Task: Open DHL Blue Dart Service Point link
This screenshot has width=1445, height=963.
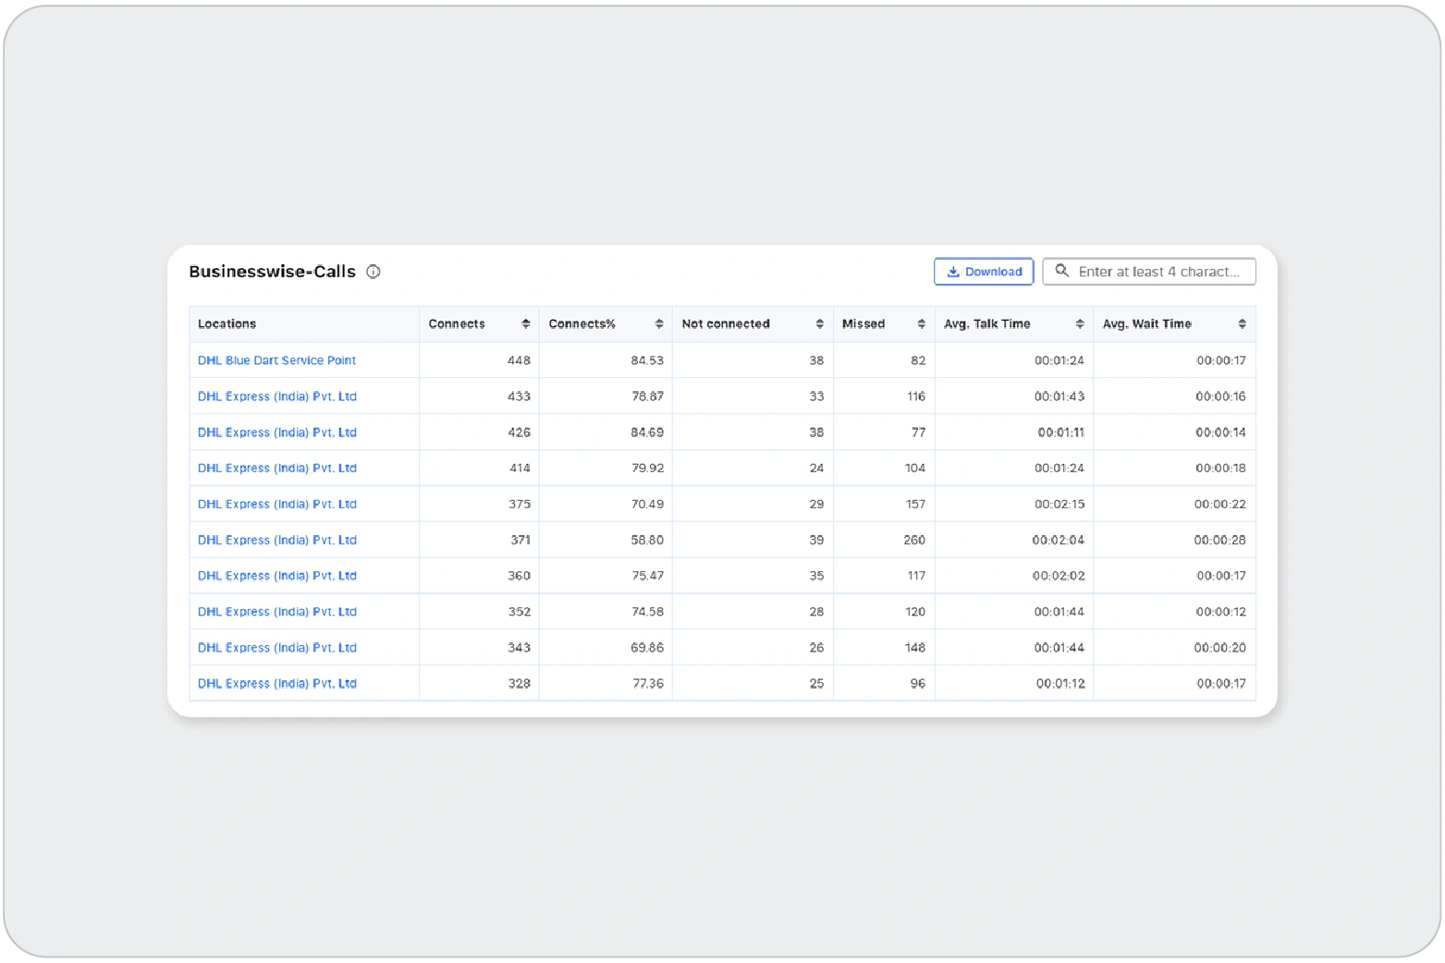Action: (x=276, y=360)
